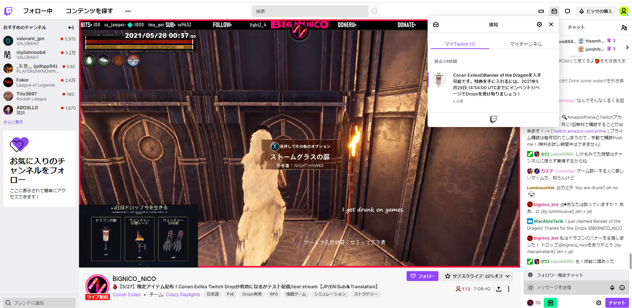Send message with the チャット button
Image resolution: width=632 pixels, height=308 pixels.
tap(617, 303)
